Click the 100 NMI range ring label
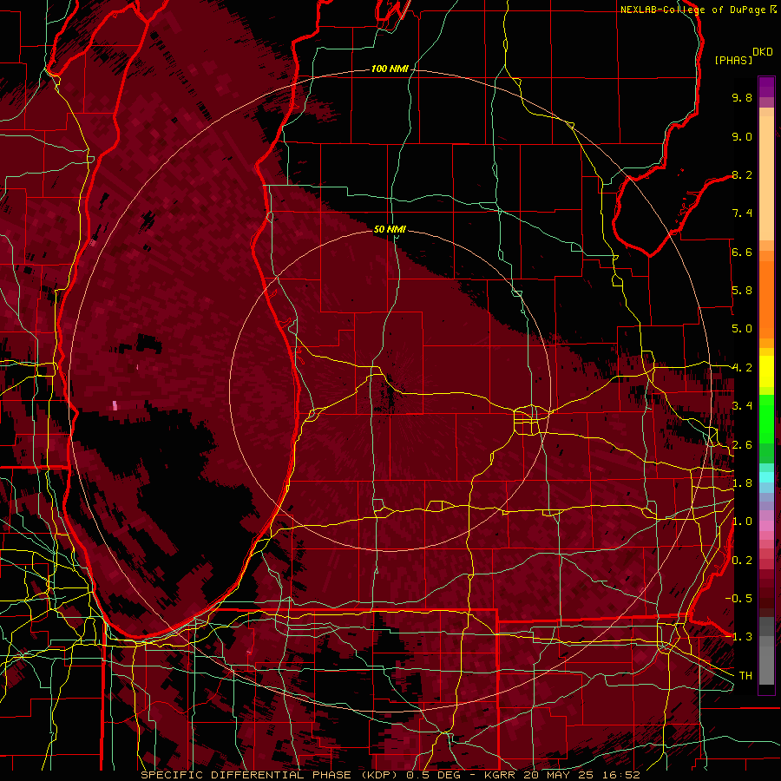Viewport: 781px width, 781px height. [390, 69]
